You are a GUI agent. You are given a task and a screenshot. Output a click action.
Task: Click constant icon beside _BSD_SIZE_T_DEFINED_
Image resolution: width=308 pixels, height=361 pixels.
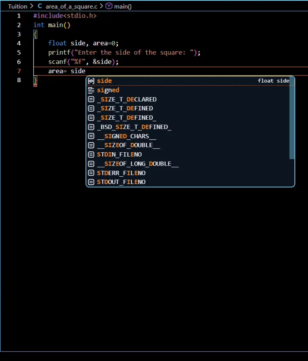[91, 127]
